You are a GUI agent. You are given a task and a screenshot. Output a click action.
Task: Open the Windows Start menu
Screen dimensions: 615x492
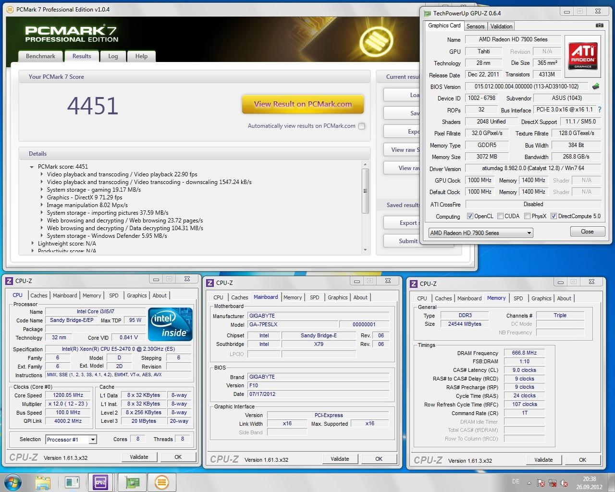(x=13, y=482)
